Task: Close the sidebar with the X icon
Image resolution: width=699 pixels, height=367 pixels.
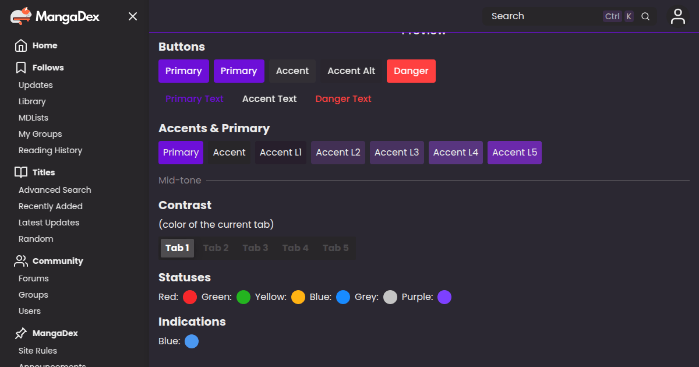Action: [133, 16]
